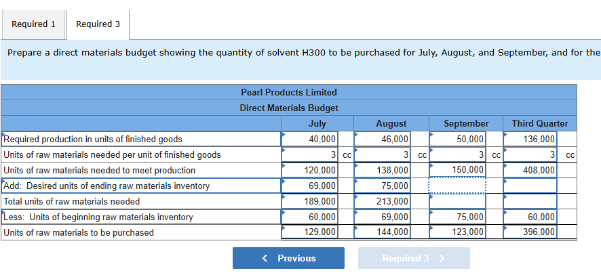Select the empty September ending inventory cell
This screenshot has height=277, width=601.
457,186
